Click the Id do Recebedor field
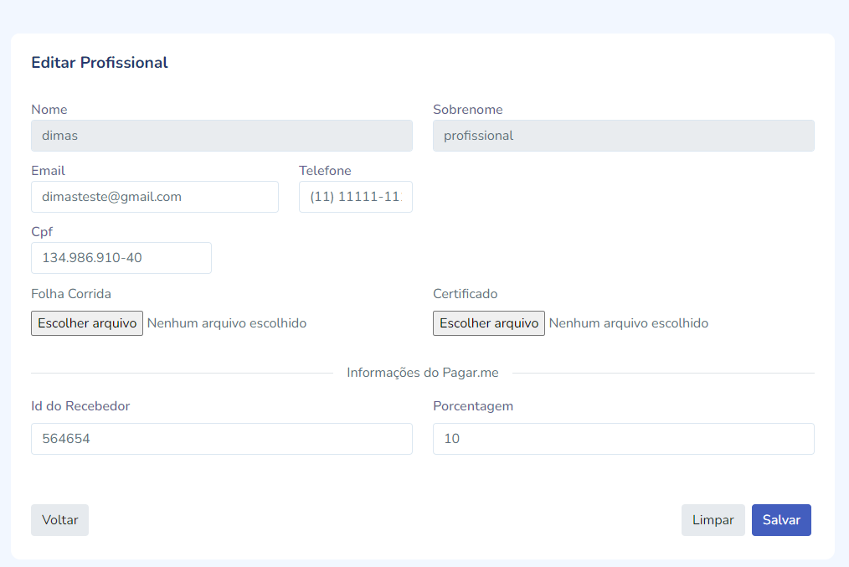This screenshot has height=567, width=849. tap(221, 439)
